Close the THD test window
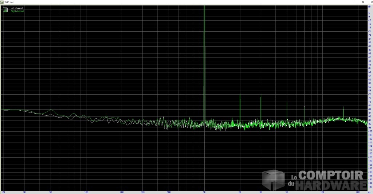Image resolution: width=373 pixels, height=194 pixels. pos(370,2)
